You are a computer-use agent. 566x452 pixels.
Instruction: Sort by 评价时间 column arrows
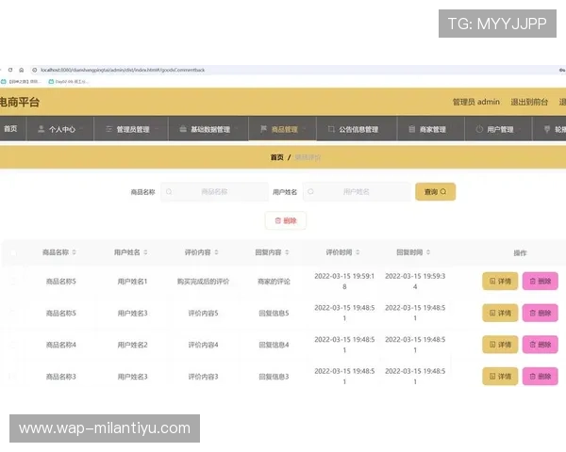[358, 252]
